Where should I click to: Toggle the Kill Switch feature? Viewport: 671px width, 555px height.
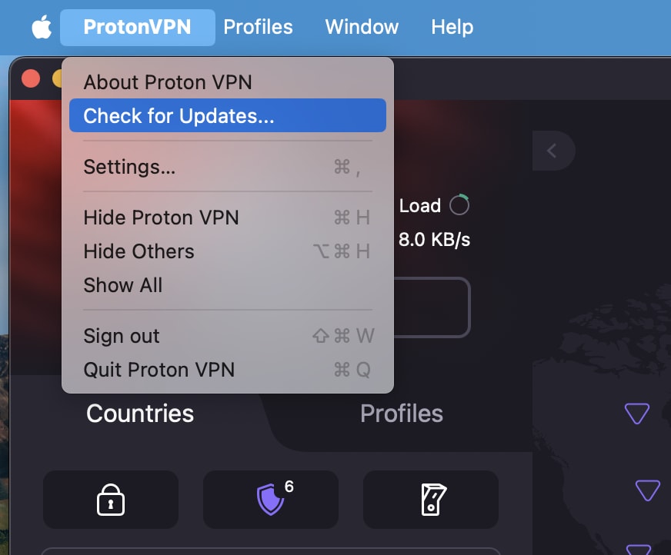[430, 500]
